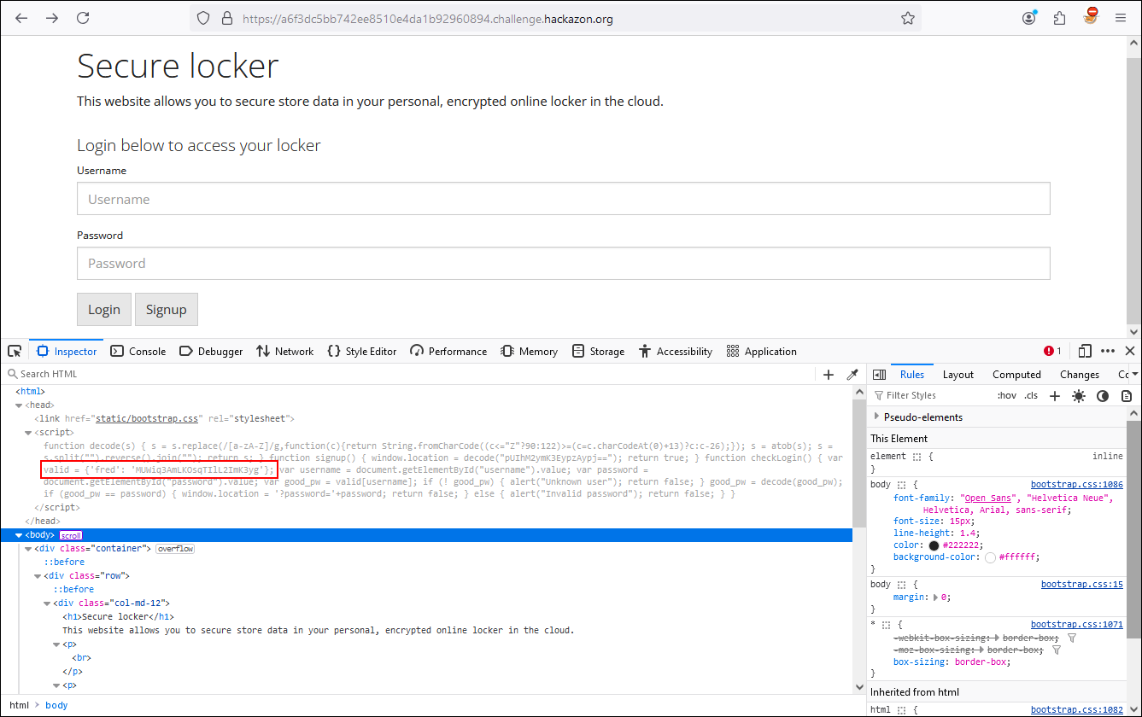Open the bootstrap.css:1086 source link
The height and width of the screenshot is (717, 1142).
pos(1077,484)
